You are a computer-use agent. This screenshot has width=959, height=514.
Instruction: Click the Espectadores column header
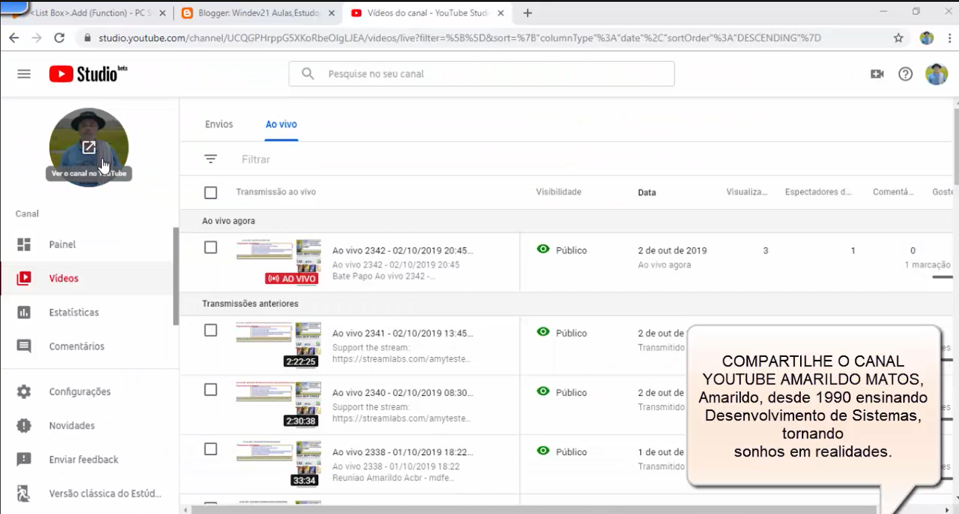[818, 192]
